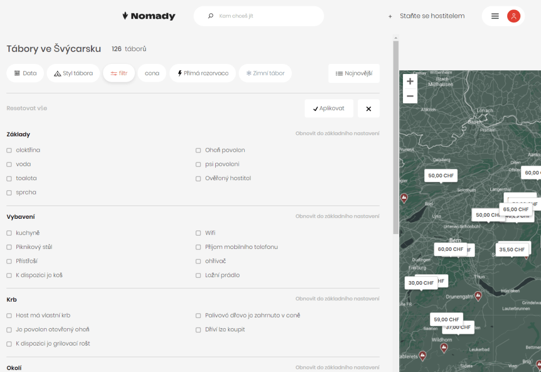The height and width of the screenshot is (372, 541).
Task: Zoom in on the map
Action: point(410,81)
